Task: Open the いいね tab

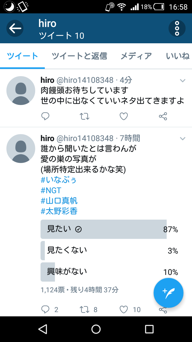Action: tap(178, 56)
